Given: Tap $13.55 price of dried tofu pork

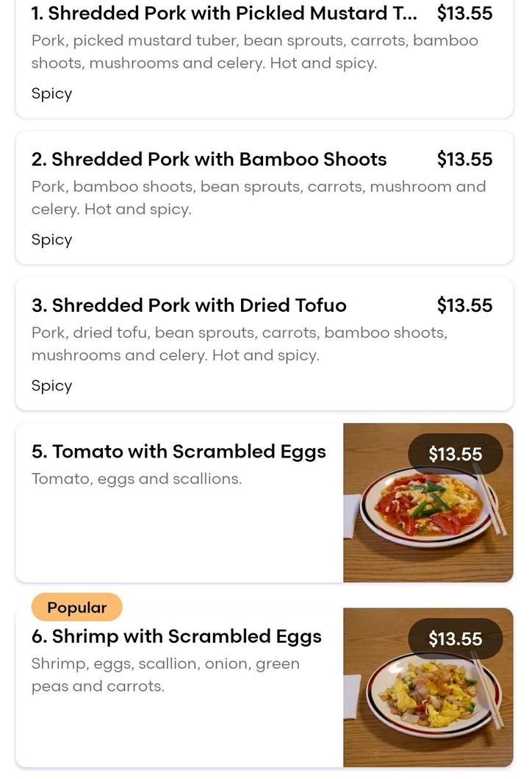Looking at the screenshot, I should (464, 305).
